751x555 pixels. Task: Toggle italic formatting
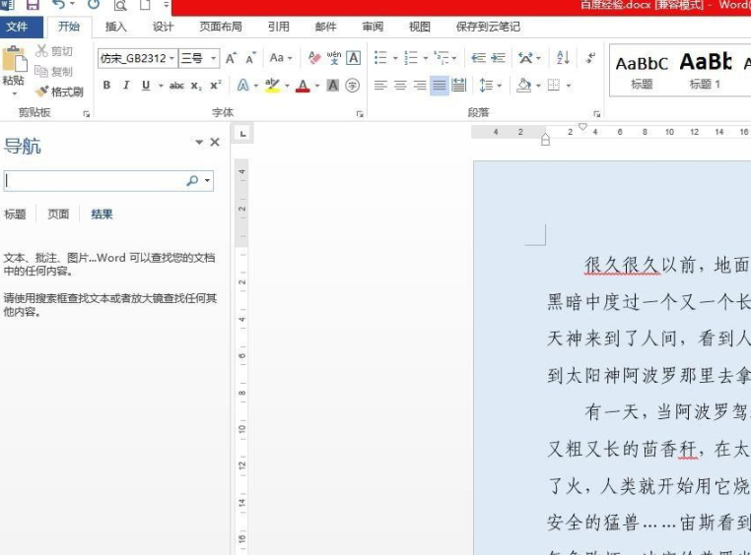(x=126, y=85)
